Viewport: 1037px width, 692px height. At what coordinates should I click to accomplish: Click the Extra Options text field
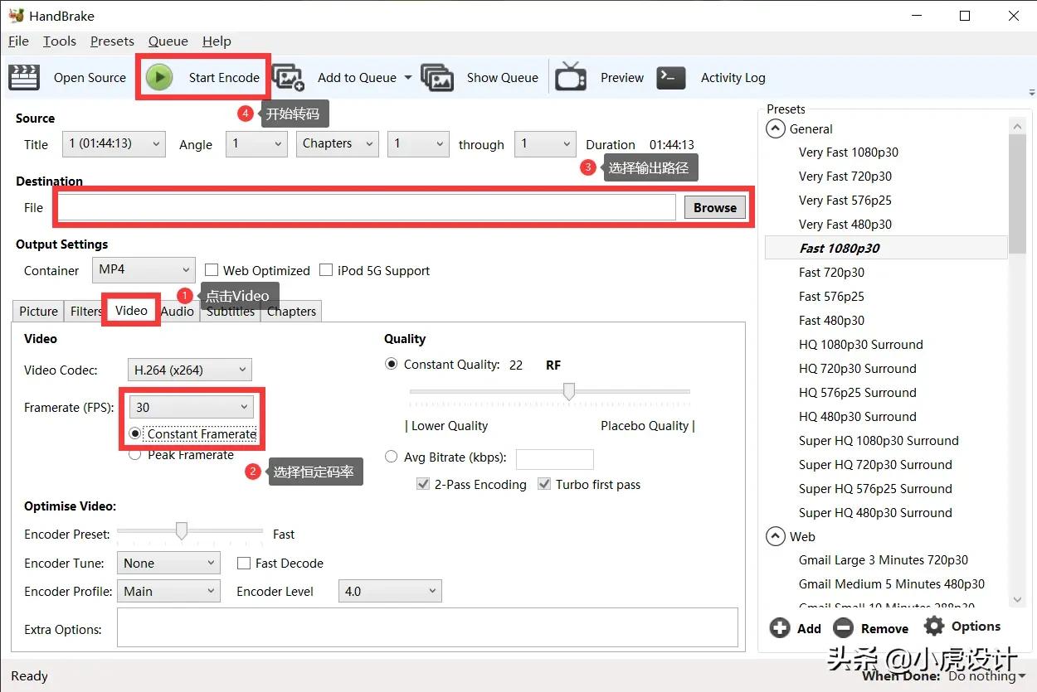(427, 627)
